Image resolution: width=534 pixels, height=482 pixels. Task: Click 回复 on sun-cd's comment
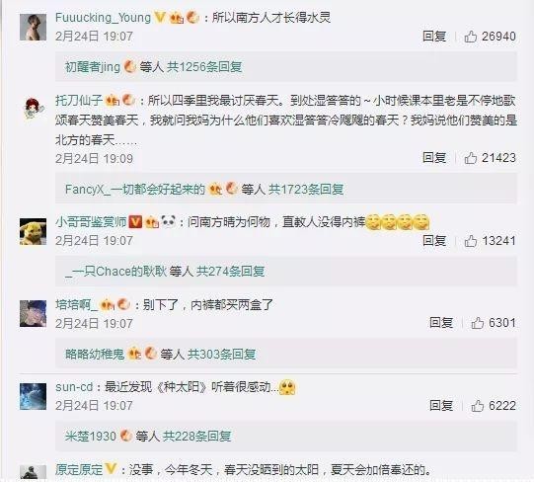coord(441,405)
